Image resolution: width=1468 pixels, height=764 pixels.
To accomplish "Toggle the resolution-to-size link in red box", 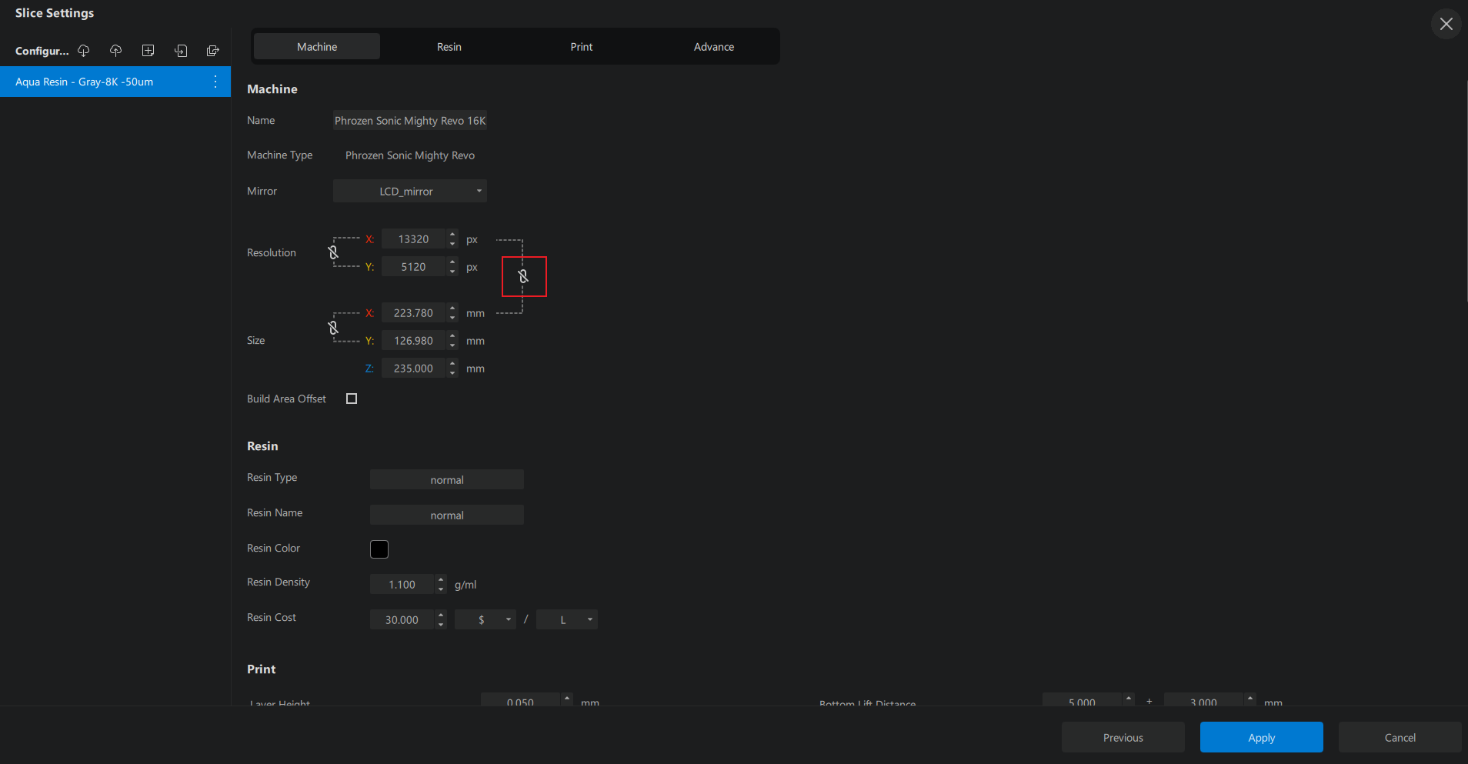I will coord(523,276).
